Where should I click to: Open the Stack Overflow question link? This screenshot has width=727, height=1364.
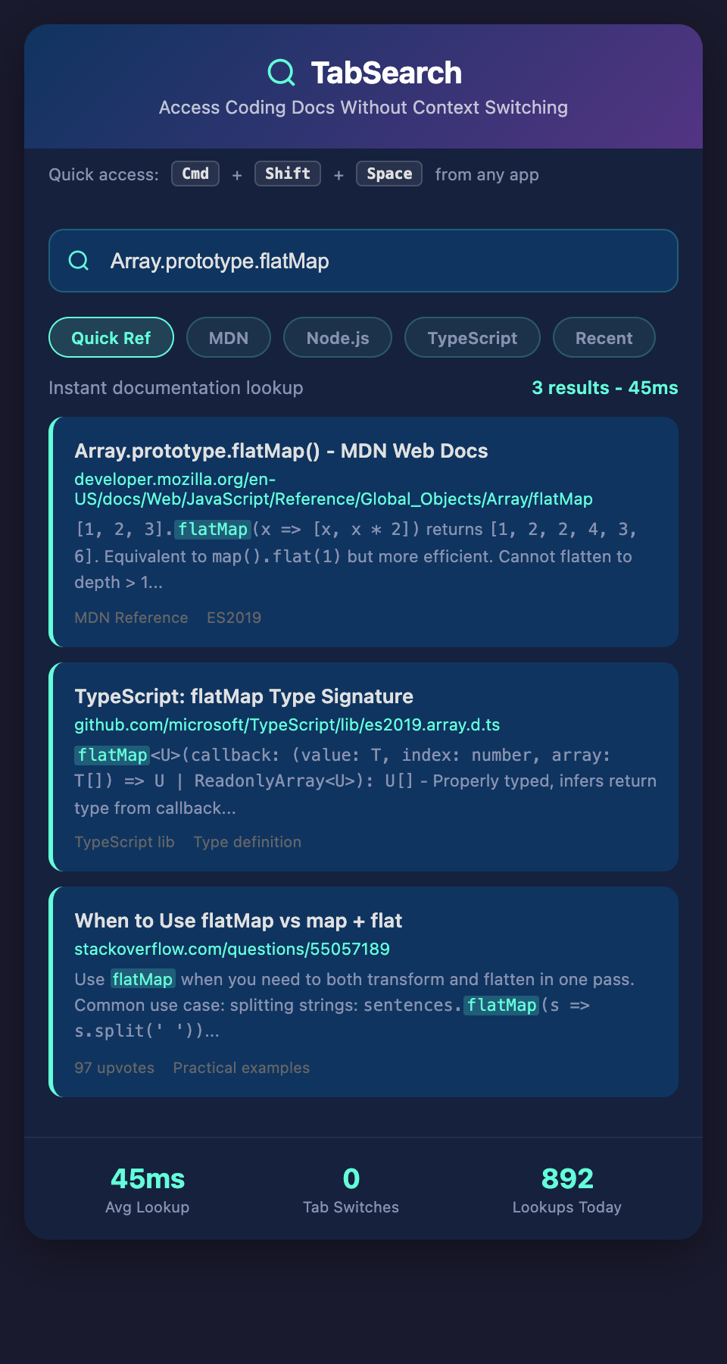point(232,949)
